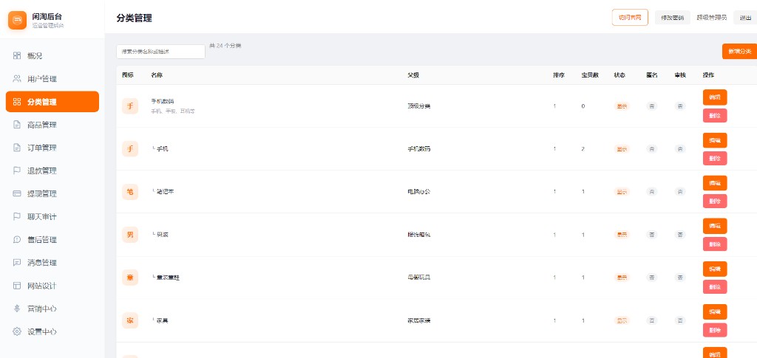Image resolution: width=757 pixels, height=358 pixels.
Task: Click the 名称 column header
Action: (x=157, y=75)
